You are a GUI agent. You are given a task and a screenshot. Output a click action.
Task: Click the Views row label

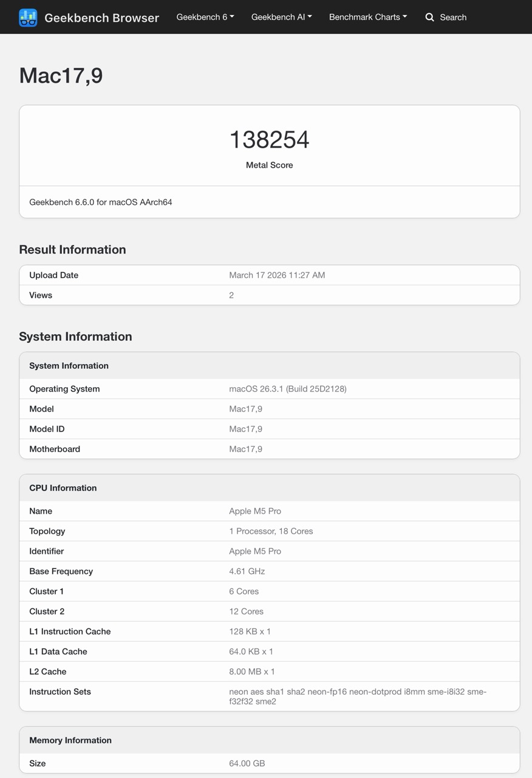coord(41,295)
